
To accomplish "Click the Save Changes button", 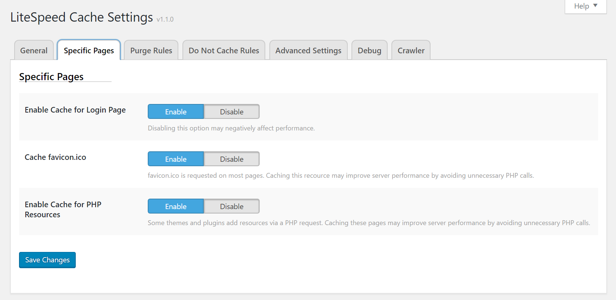I will click(x=47, y=260).
